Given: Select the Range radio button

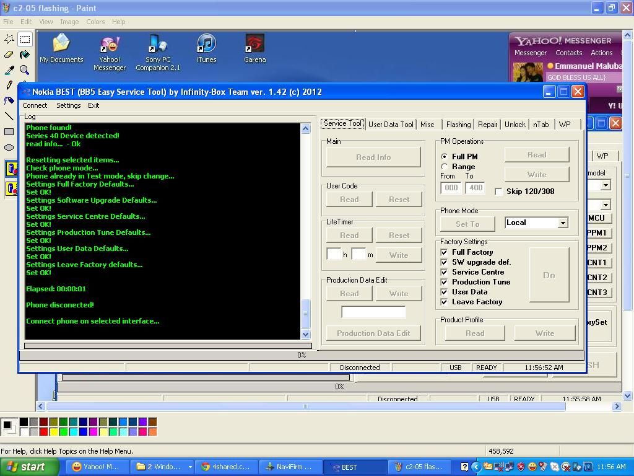Looking at the screenshot, I should tap(444, 167).
